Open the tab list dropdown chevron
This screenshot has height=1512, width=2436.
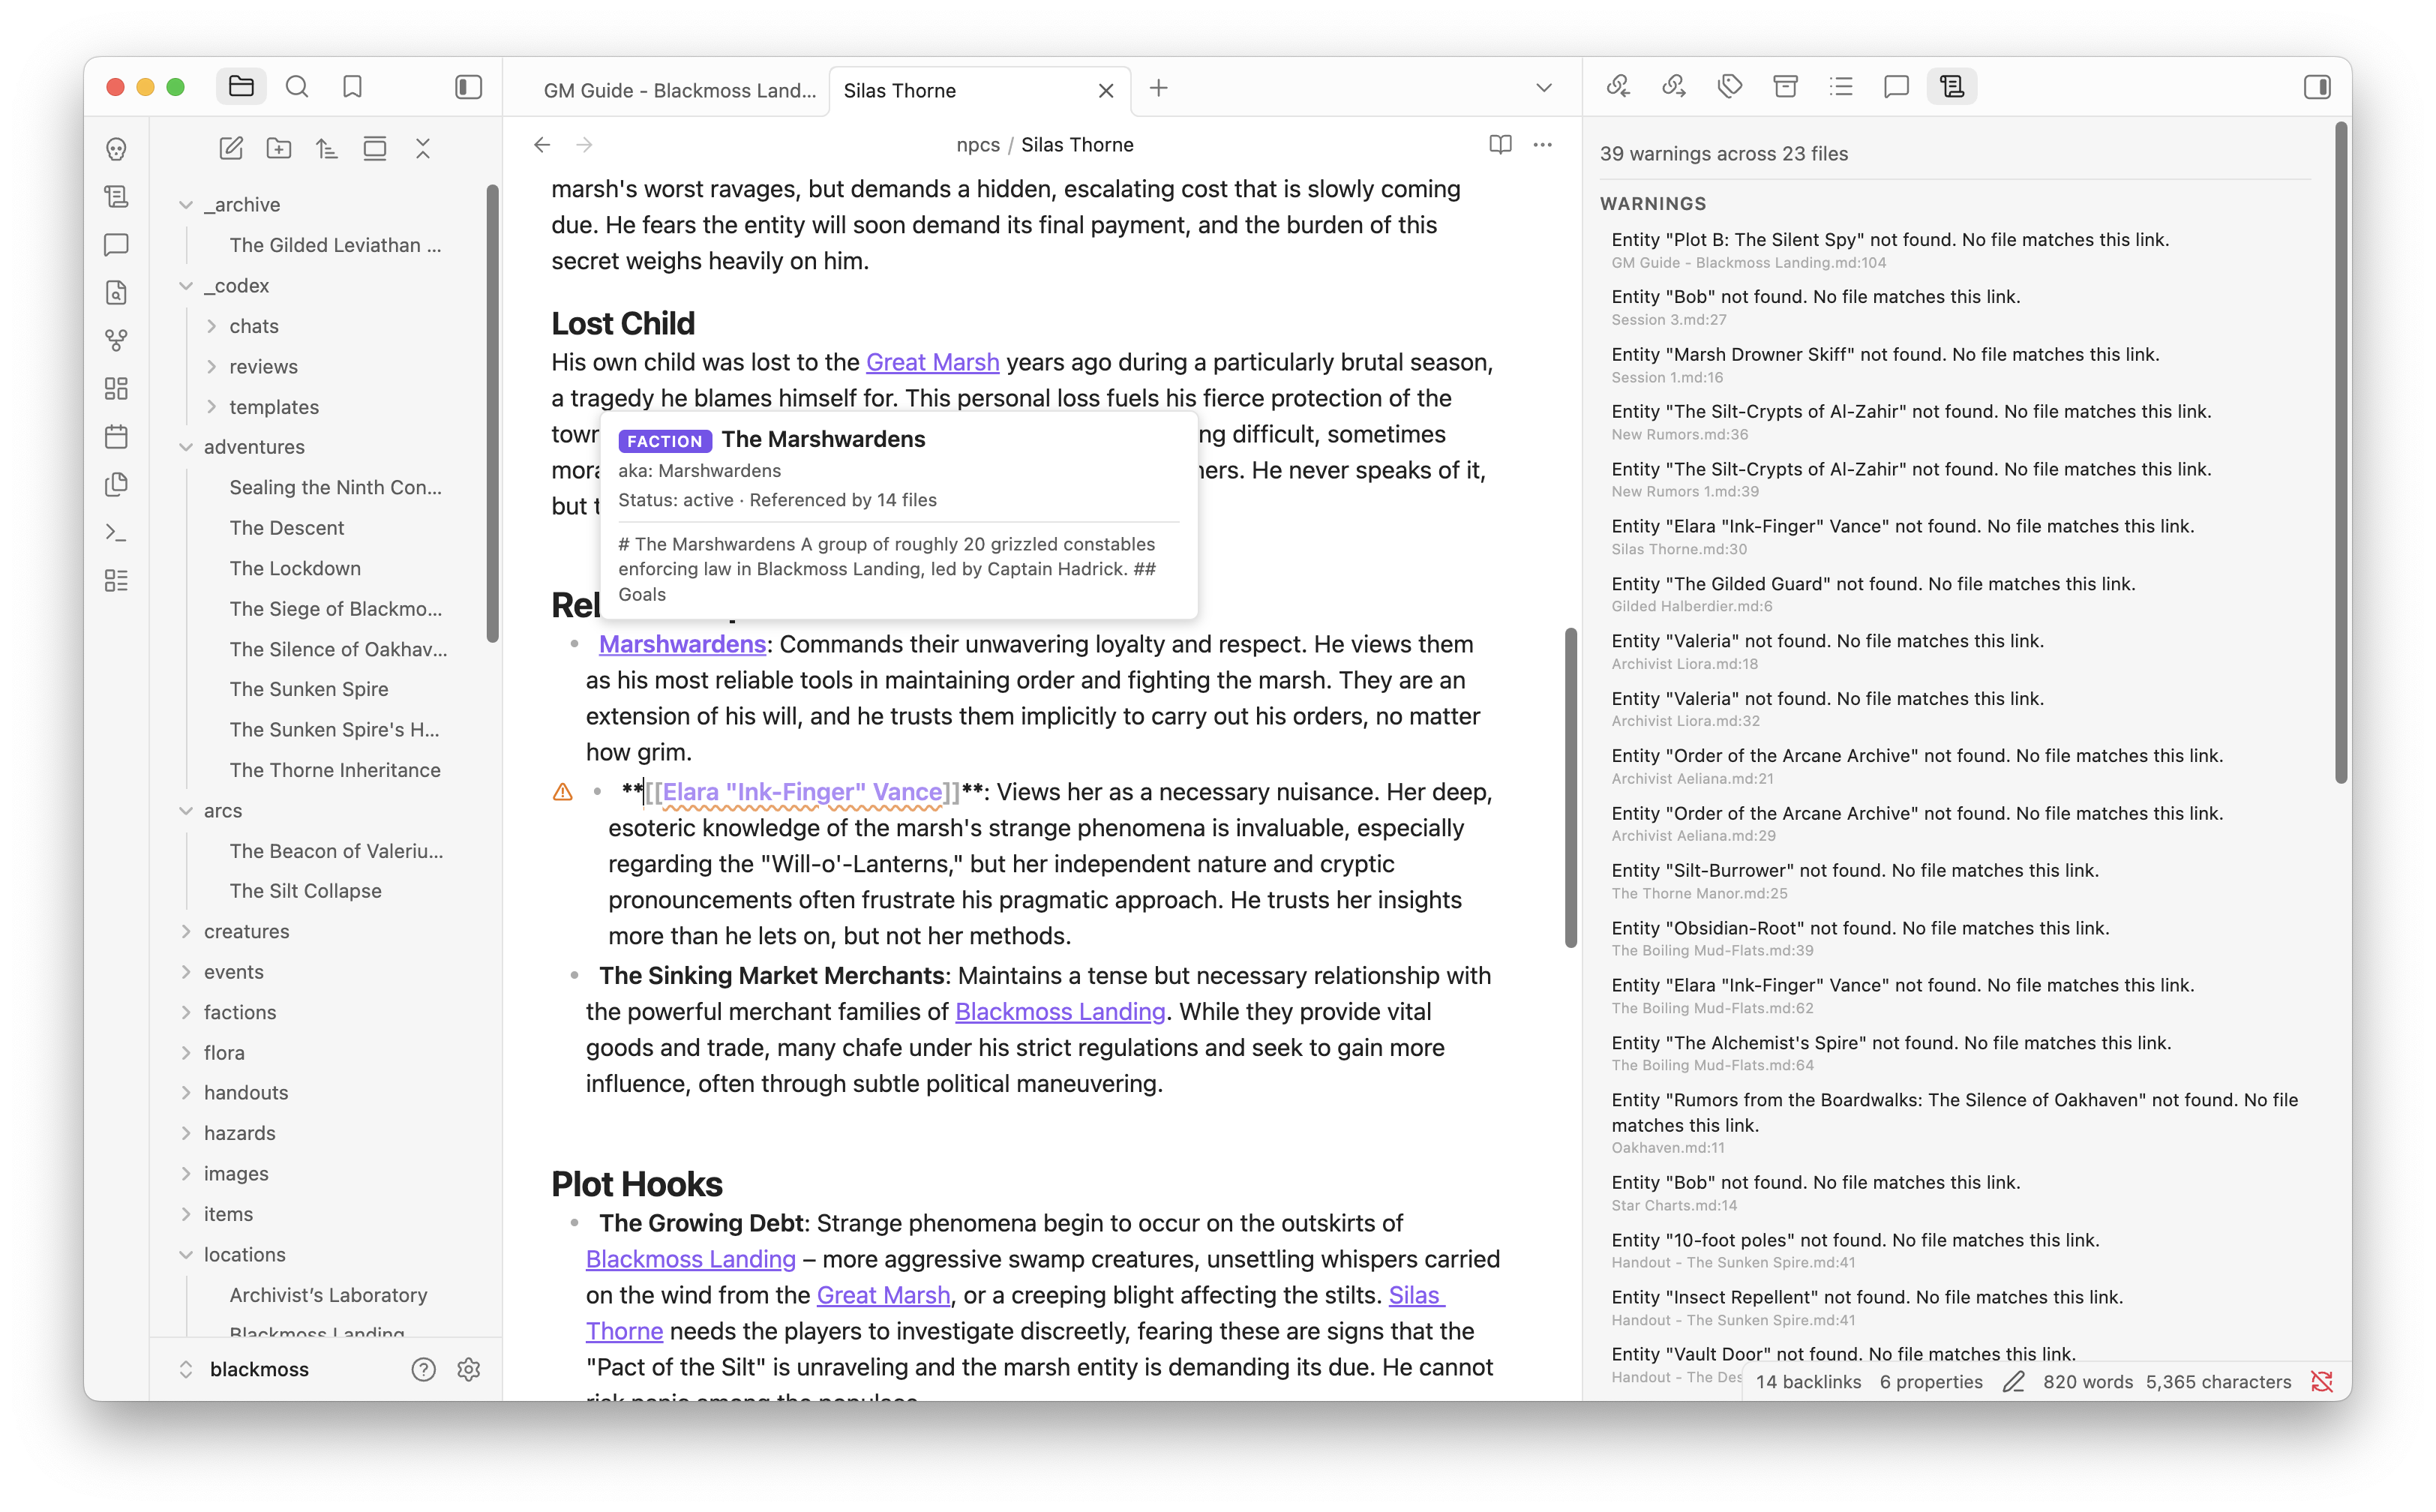click(x=1544, y=88)
